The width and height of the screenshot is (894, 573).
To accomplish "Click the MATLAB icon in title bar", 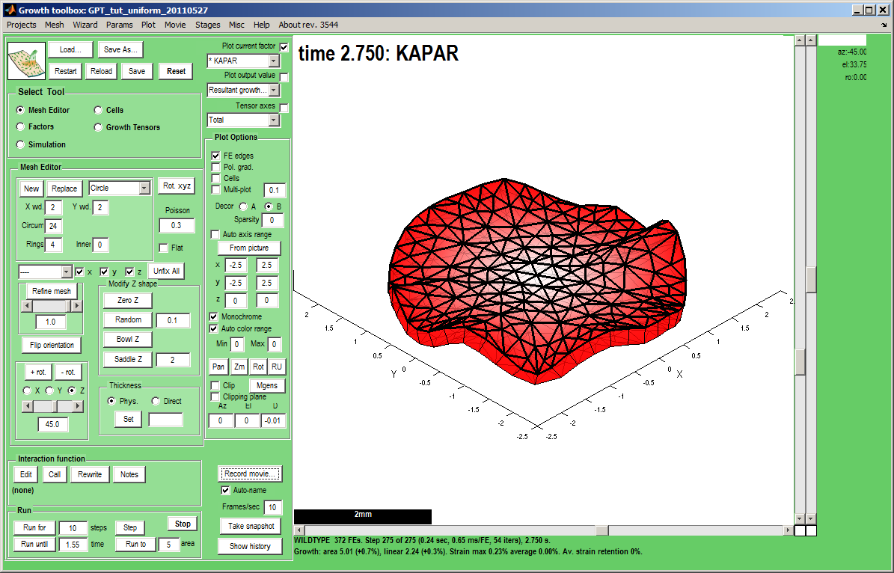I will point(9,10).
